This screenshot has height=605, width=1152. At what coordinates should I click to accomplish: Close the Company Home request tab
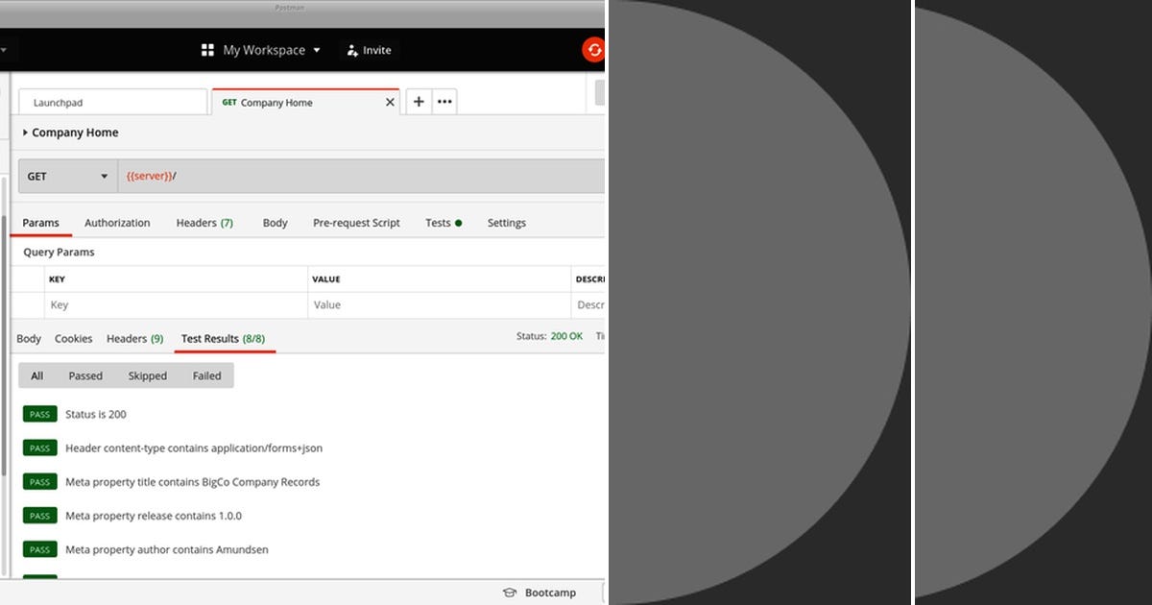pos(390,101)
